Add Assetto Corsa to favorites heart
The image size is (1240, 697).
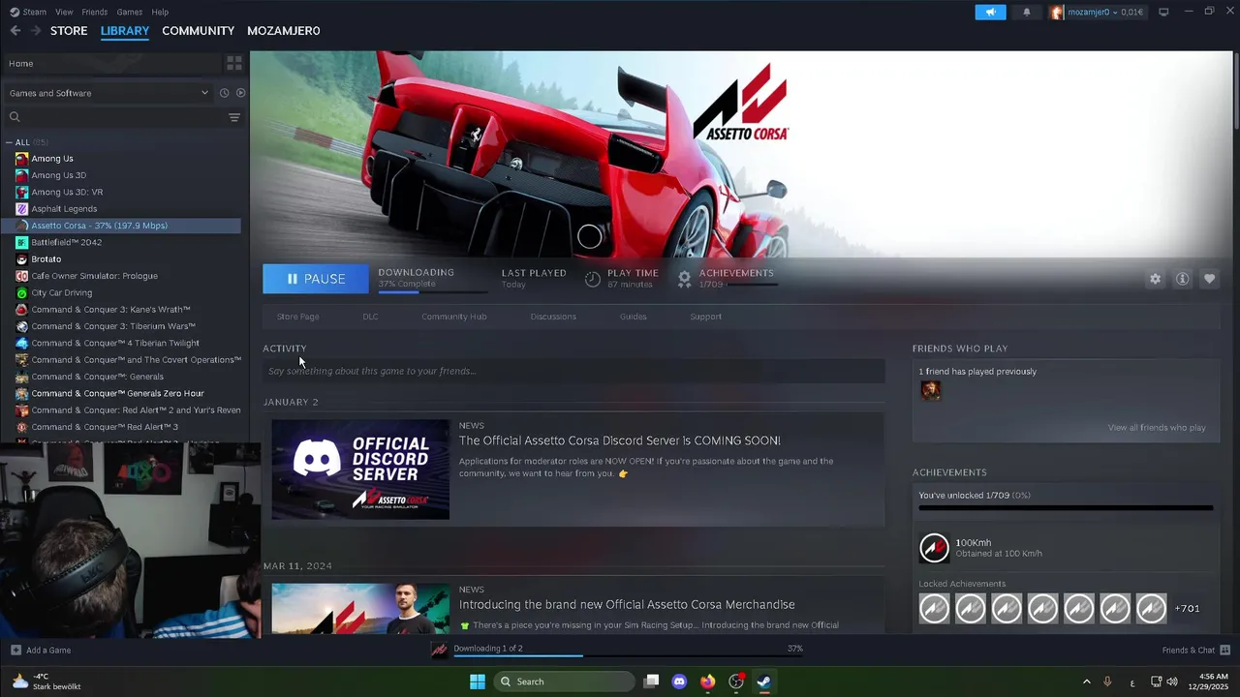click(x=1209, y=279)
